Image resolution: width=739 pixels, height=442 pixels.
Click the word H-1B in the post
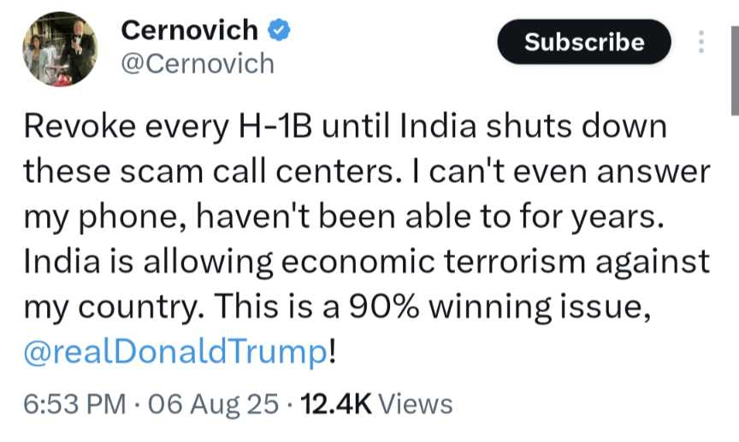click(275, 127)
